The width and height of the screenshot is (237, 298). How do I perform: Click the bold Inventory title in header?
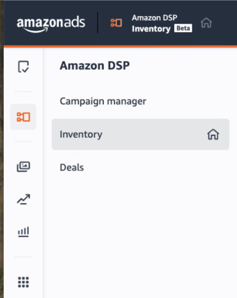point(151,29)
